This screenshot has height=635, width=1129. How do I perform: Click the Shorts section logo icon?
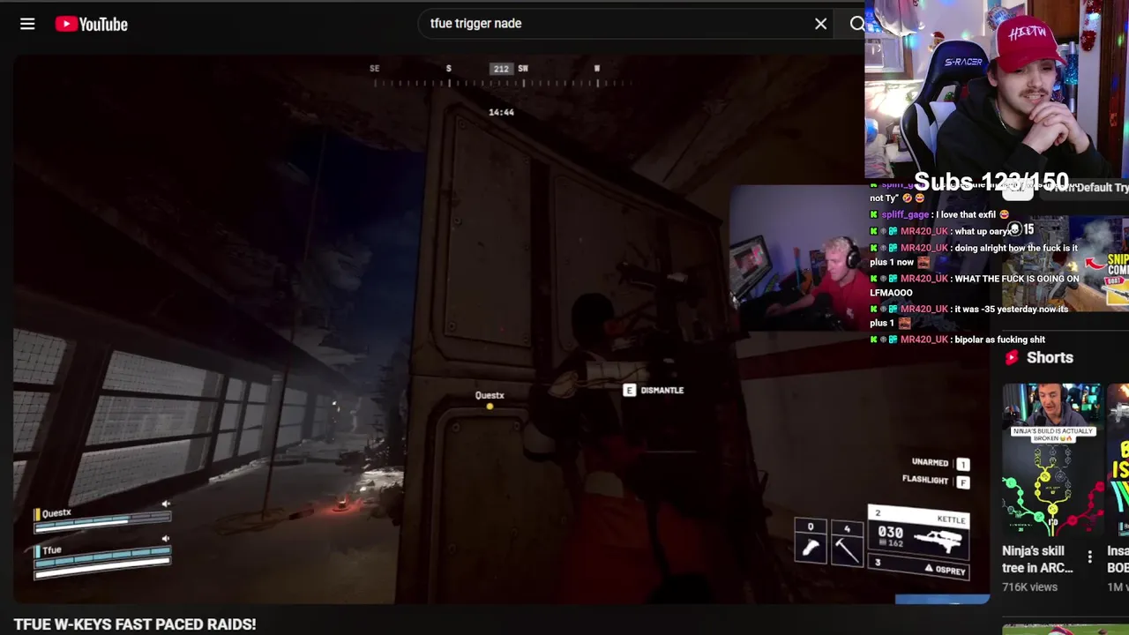point(1012,357)
